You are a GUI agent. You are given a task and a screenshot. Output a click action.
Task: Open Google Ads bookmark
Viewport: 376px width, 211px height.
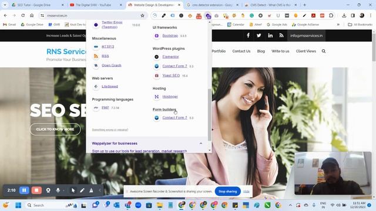click(277, 25)
